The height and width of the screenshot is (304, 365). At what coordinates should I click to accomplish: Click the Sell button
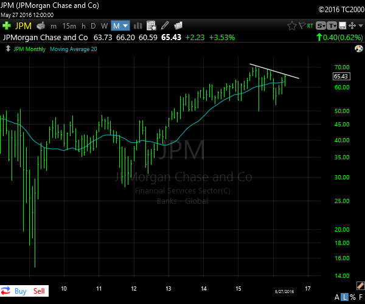coord(39,291)
